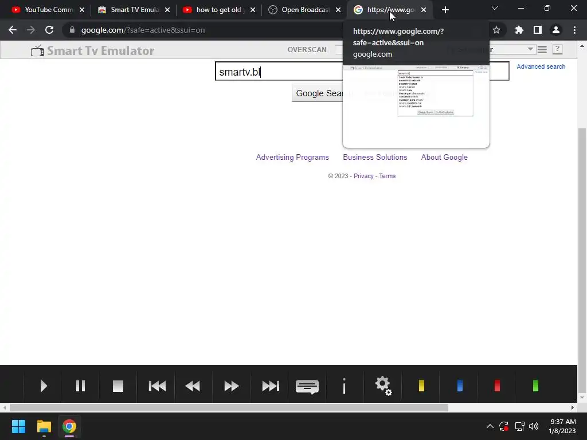This screenshot has width=587, height=440.
Task: Click the info 'i' remote icon
Action: click(344, 386)
